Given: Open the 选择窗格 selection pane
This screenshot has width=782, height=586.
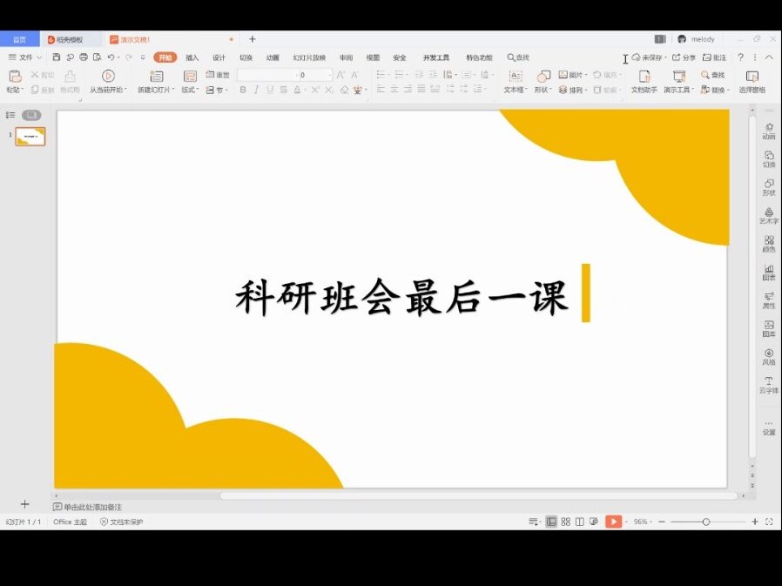Looking at the screenshot, I should 752,77.
